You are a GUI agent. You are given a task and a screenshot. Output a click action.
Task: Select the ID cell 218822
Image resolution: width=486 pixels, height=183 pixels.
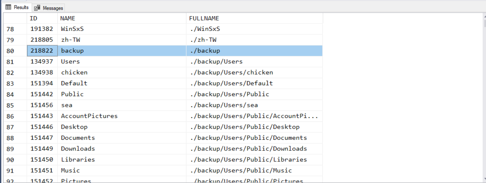42,51
